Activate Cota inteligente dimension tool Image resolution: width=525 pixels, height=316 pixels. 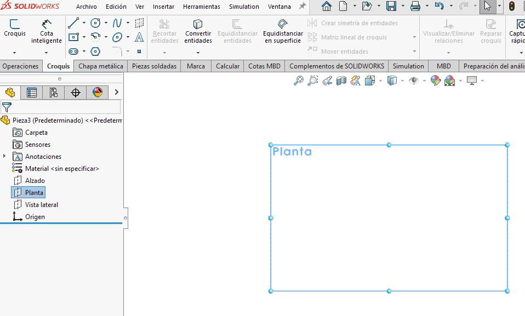click(x=47, y=31)
